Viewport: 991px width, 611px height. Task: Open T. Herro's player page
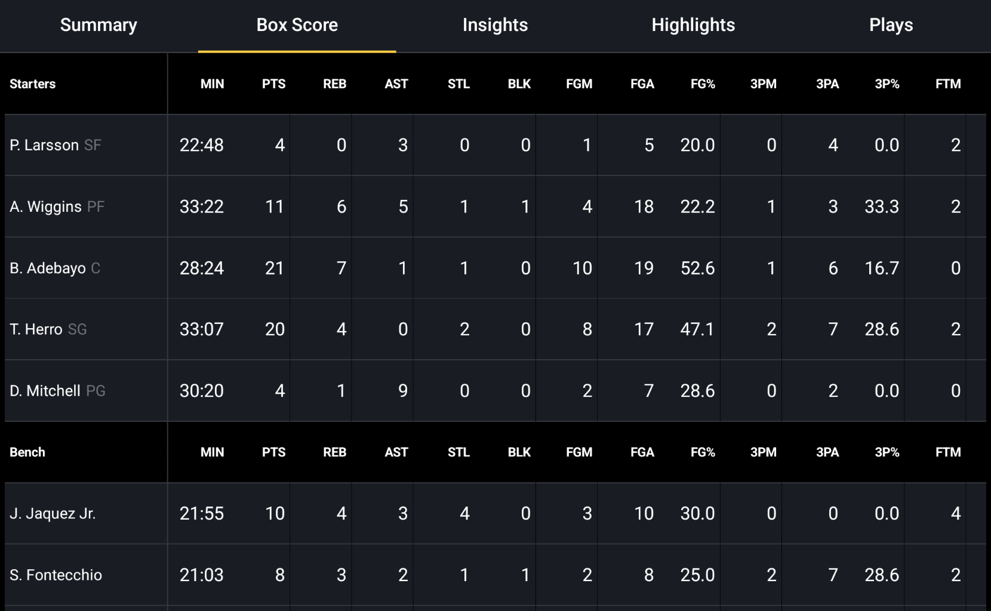click(x=49, y=329)
